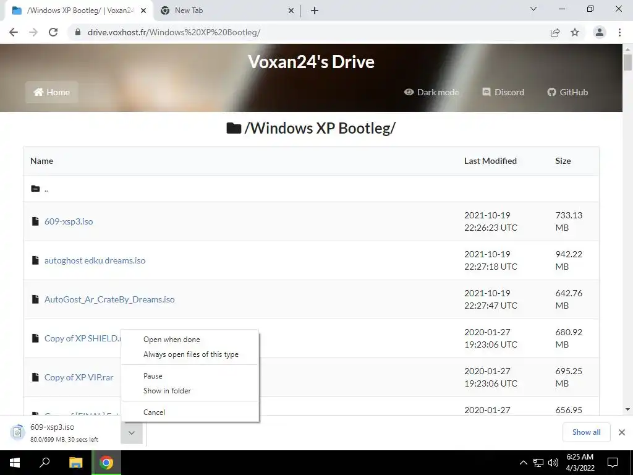Open a new tab with the plus button
633x475 pixels.
coord(315,11)
